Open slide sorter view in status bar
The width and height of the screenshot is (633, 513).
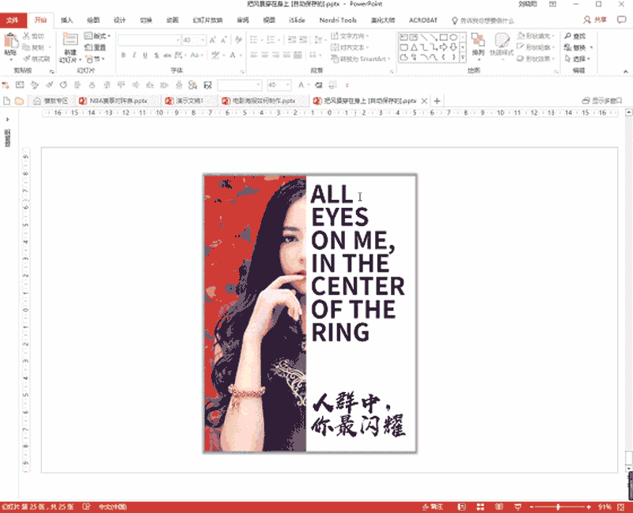pos(480,507)
